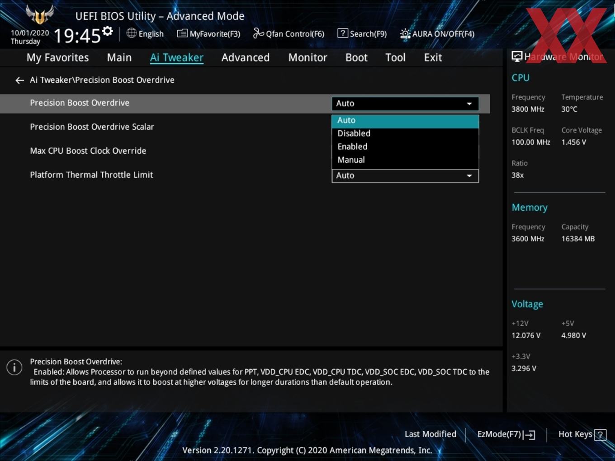
Task: Click the globe language icon
Action: coord(131,33)
